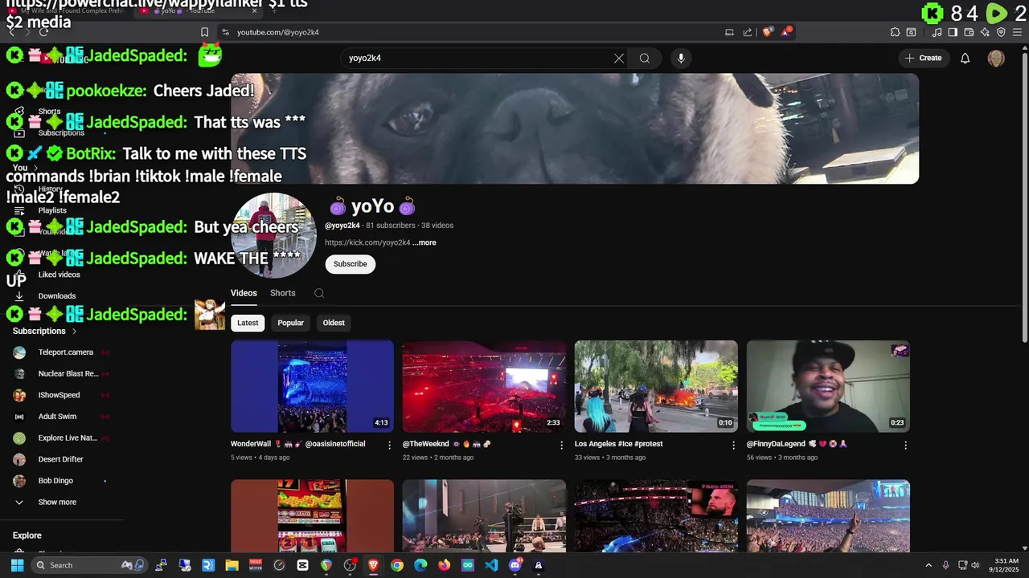Viewport: 1029px width, 578px height.
Task: Open YouTube notifications bell
Action: click(965, 58)
